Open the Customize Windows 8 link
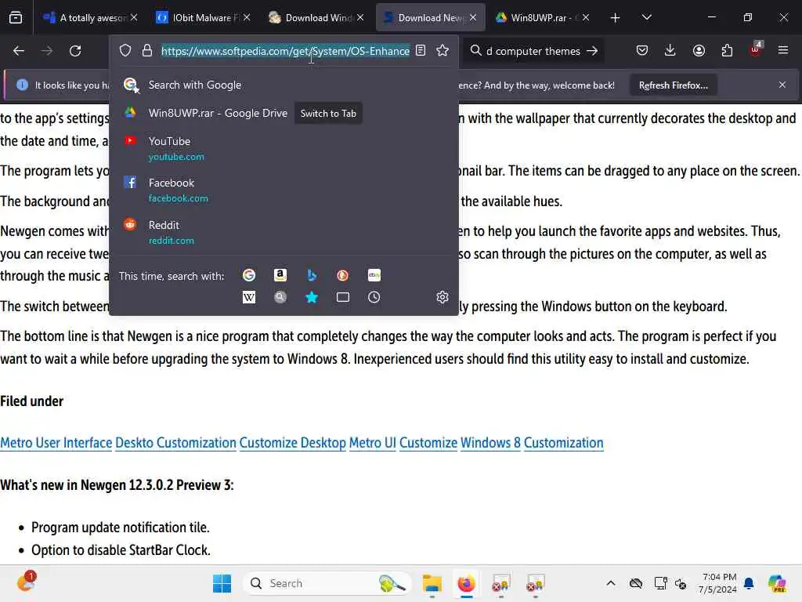 [460, 443]
